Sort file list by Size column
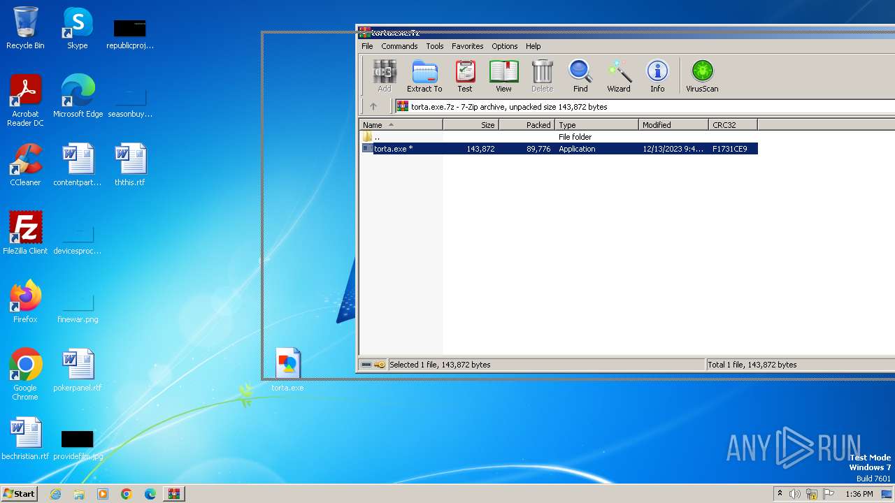The width and height of the screenshot is (895, 503). click(x=471, y=125)
